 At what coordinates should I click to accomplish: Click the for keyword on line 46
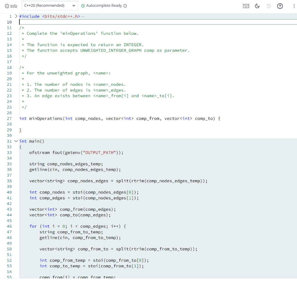33,226
